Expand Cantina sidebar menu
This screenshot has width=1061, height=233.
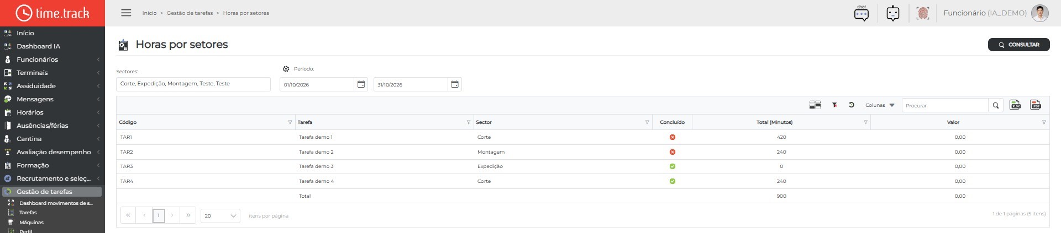pyautogui.click(x=52, y=139)
